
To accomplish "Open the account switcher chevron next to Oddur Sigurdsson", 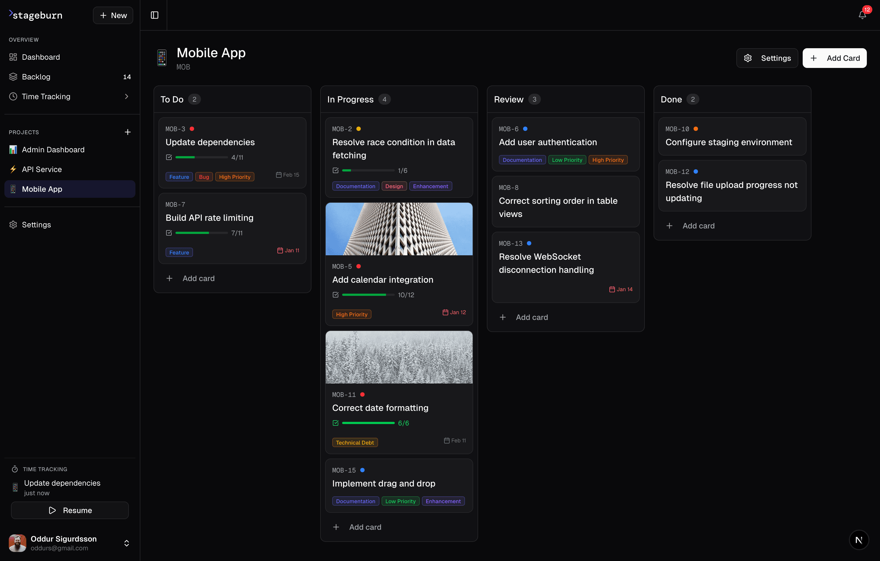I will (x=126, y=543).
